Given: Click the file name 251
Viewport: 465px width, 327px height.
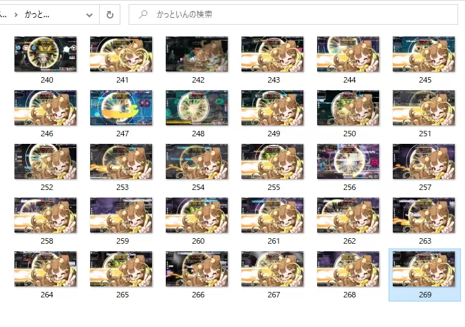Looking at the screenshot, I should point(425,134).
